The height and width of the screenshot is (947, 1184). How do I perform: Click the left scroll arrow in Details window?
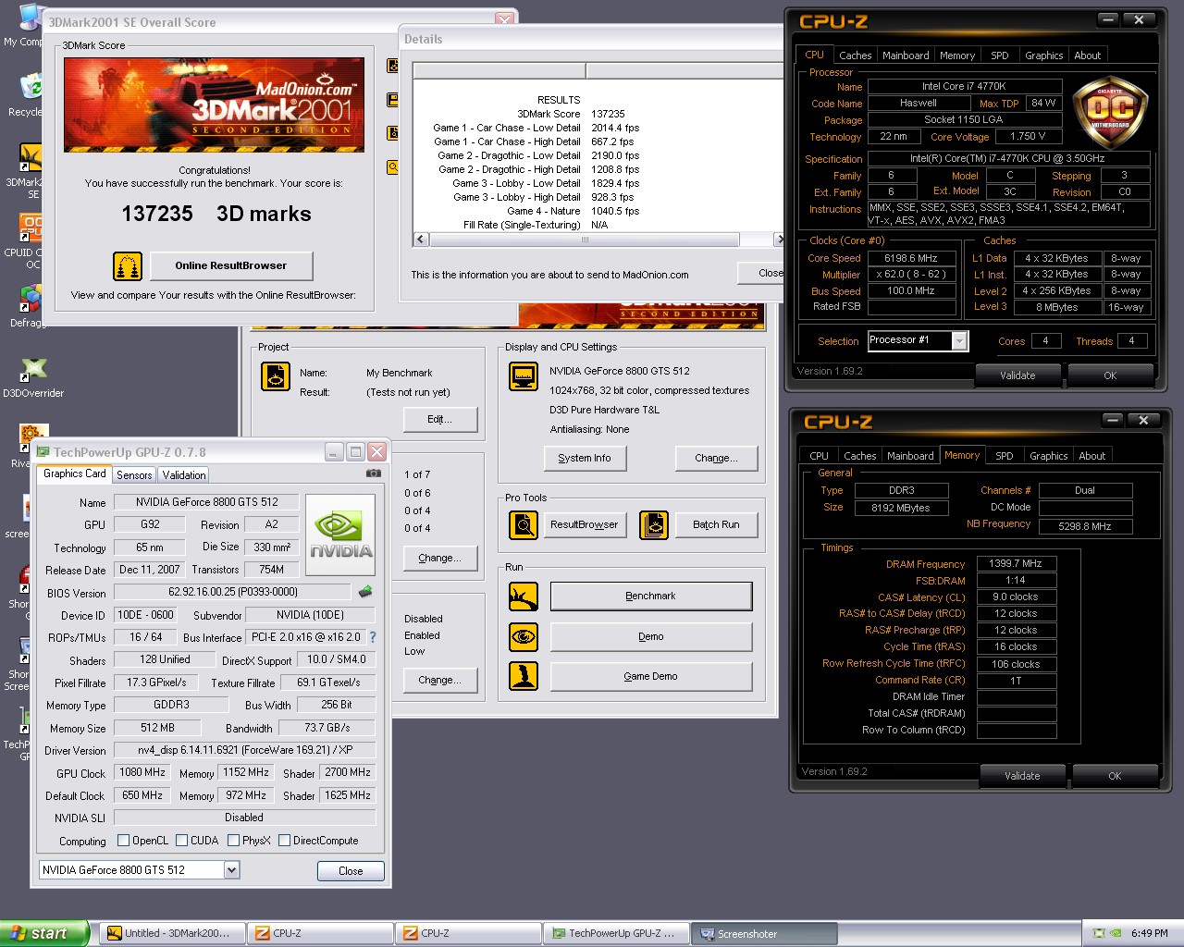pyautogui.click(x=421, y=240)
